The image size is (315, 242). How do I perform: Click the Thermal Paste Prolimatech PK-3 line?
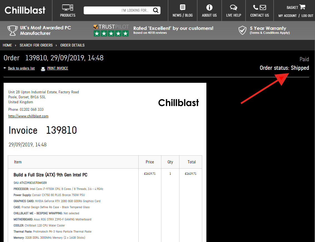52,232
